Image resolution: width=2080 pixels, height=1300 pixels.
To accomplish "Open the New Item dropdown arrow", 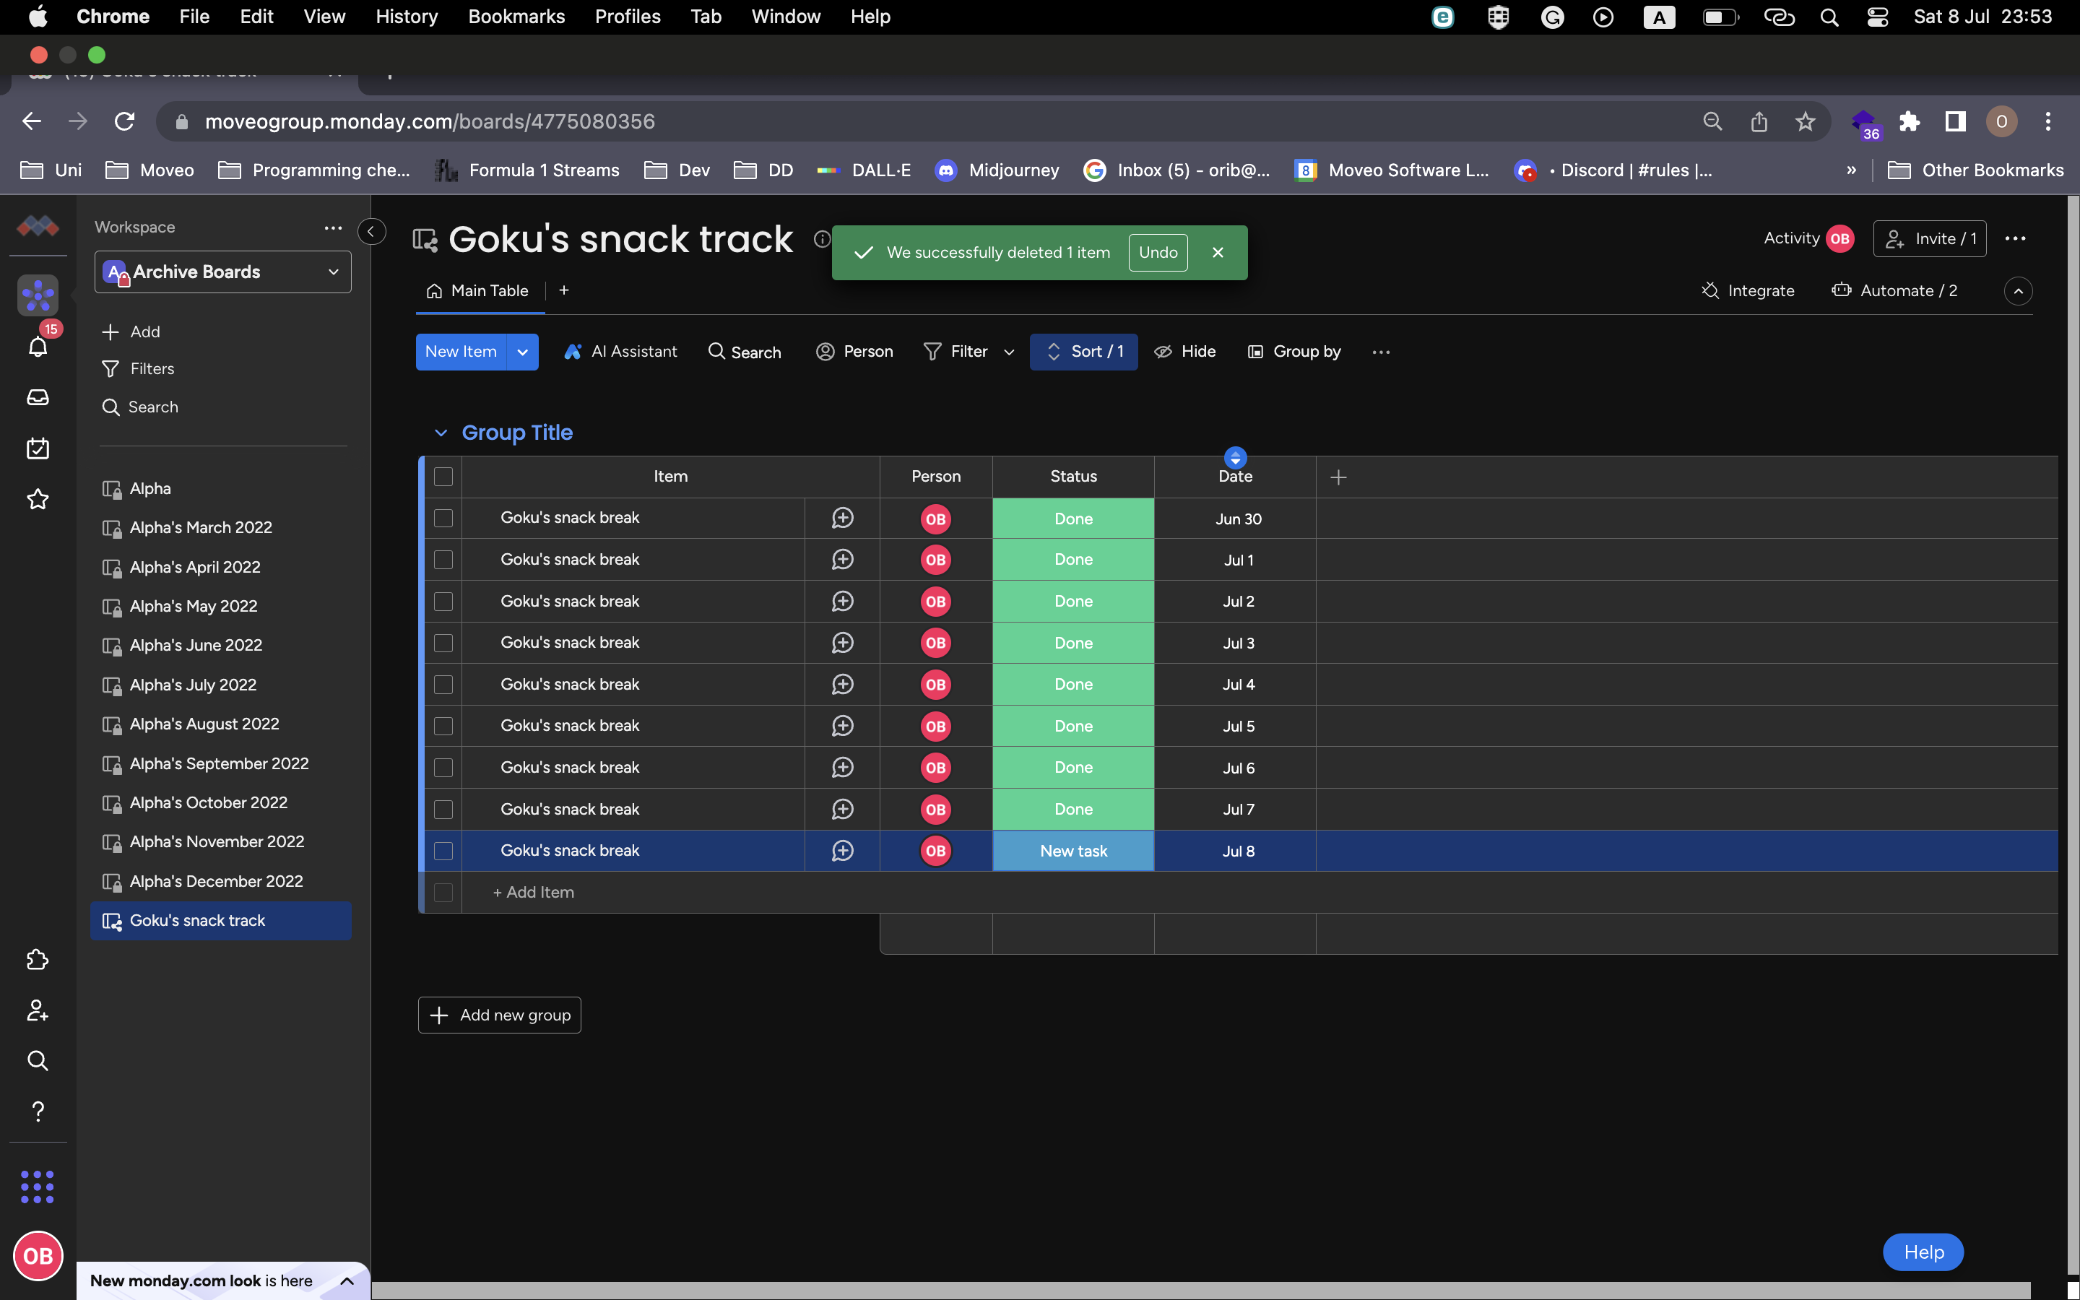I will tap(523, 352).
